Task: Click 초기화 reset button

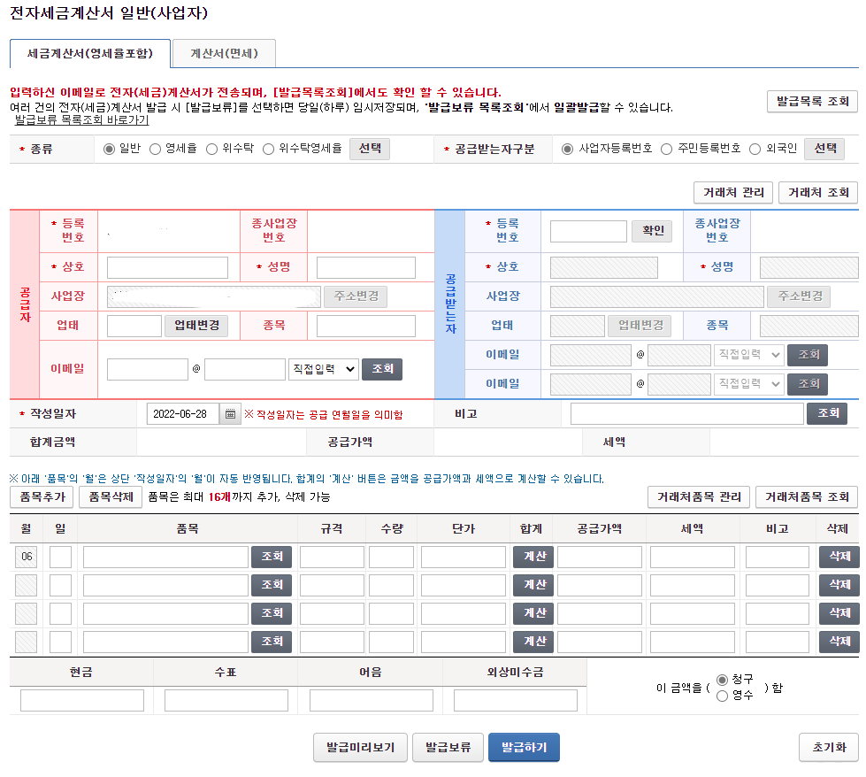Action: 829,748
